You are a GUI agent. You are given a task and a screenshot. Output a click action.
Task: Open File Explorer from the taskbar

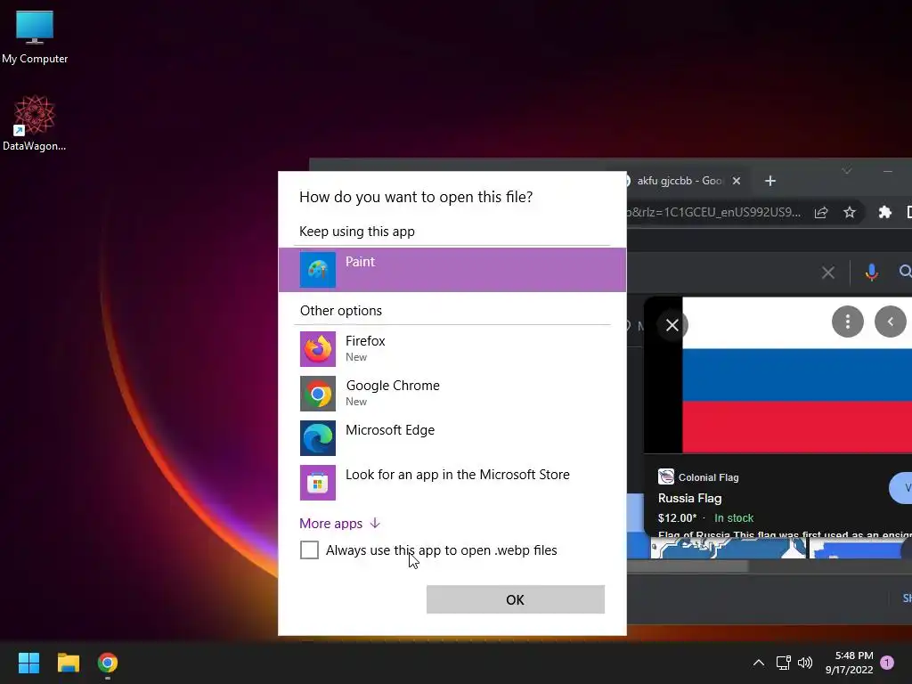[68, 663]
